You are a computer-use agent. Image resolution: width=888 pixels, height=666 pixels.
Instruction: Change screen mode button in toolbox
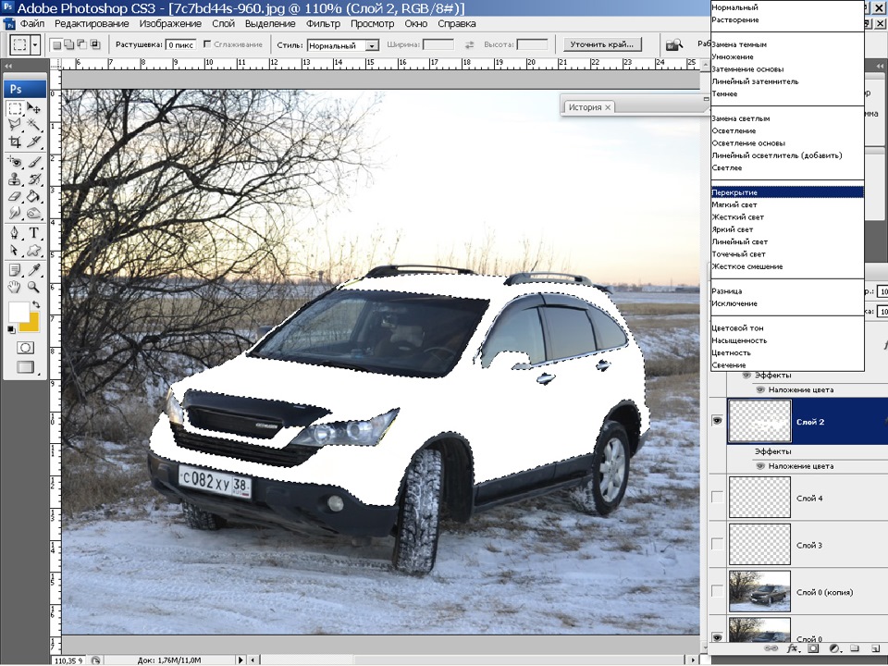[x=25, y=367]
